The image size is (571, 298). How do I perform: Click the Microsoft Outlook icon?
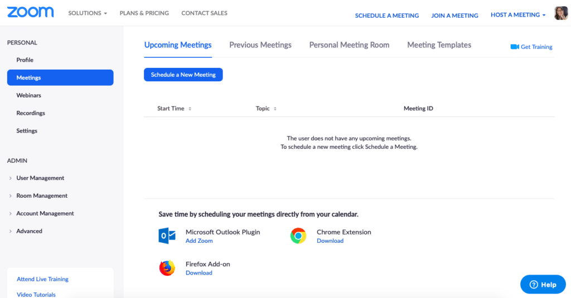click(167, 236)
